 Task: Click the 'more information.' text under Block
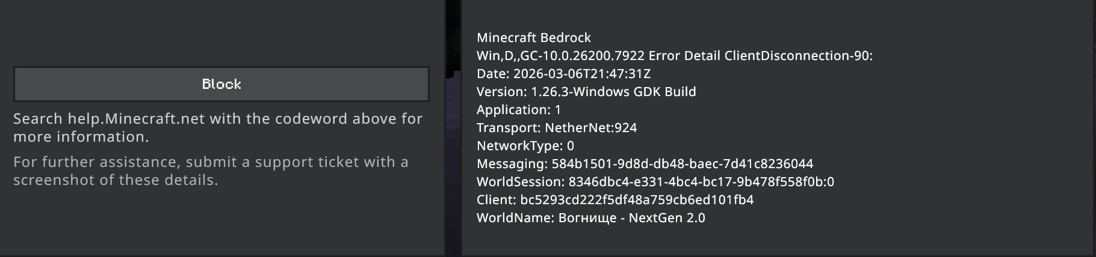[81, 137]
